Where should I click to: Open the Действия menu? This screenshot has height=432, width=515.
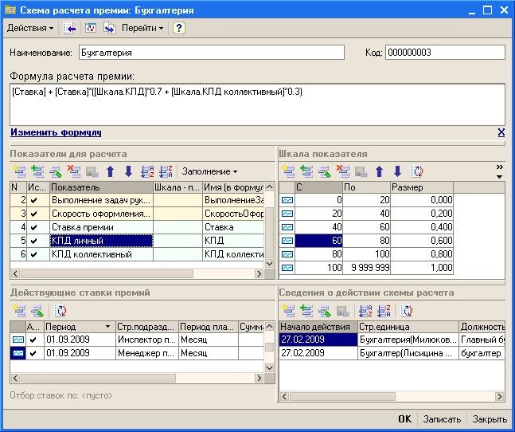point(30,28)
